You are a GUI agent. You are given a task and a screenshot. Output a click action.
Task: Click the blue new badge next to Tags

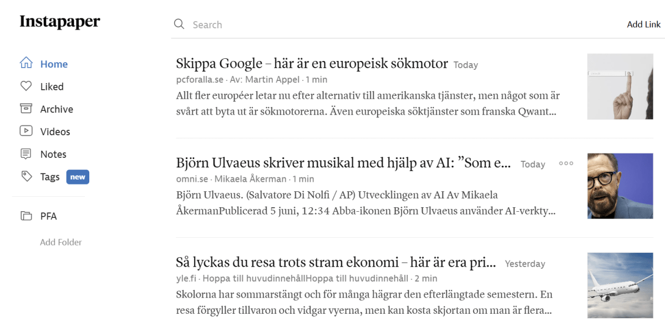coord(77,177)
